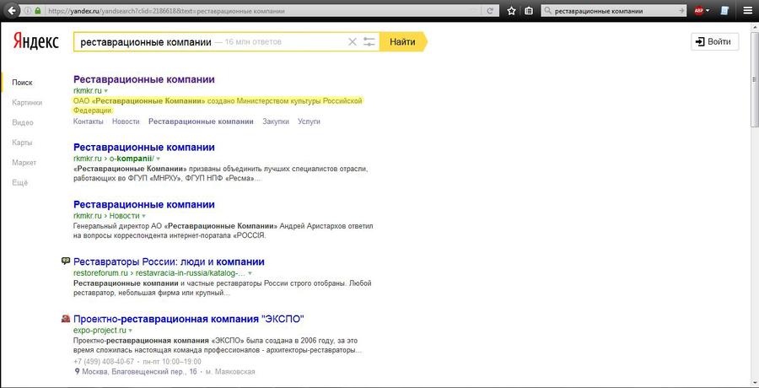The height and width of the screenshot is (388, 759).
Task: Open result title above rkmkr.ru Новости
Action: point(143,204)
